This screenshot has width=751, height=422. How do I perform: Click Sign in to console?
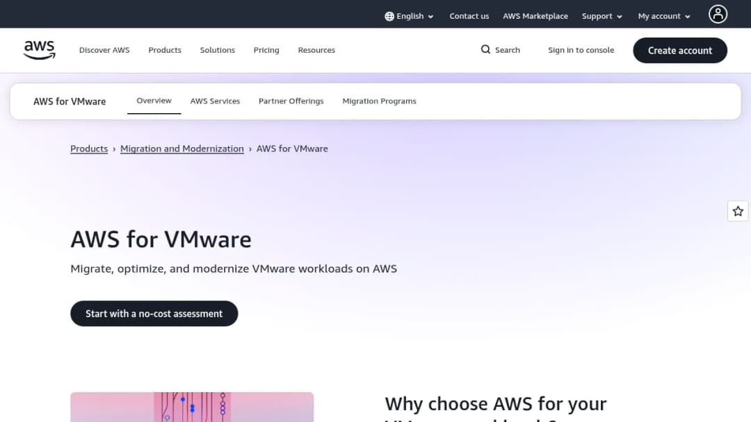[x=581, y=50]
